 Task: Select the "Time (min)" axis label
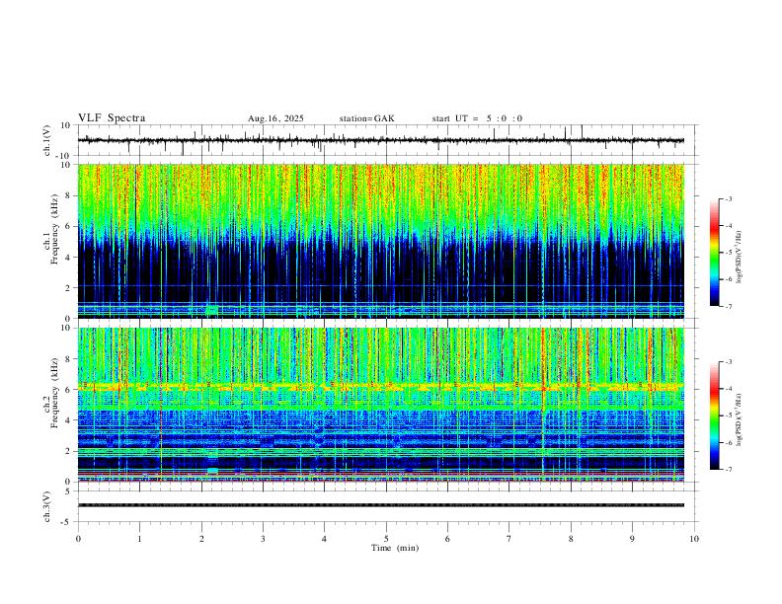[395, 548]
